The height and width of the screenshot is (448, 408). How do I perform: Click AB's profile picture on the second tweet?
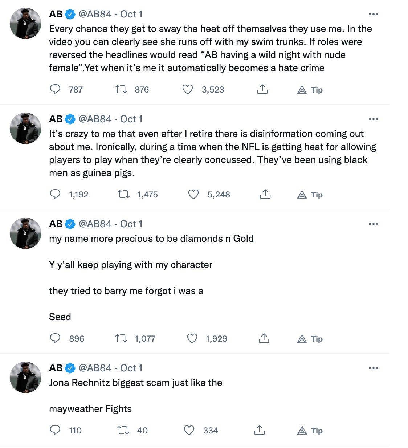point(25,129)
